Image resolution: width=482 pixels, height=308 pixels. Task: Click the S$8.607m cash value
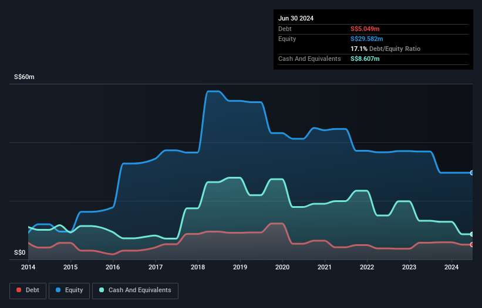pos(365,59)
